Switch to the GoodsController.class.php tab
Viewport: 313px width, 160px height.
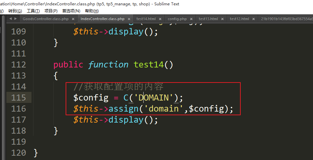coord(46,19)
